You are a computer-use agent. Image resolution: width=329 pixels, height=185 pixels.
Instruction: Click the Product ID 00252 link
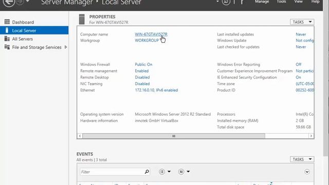305,90
